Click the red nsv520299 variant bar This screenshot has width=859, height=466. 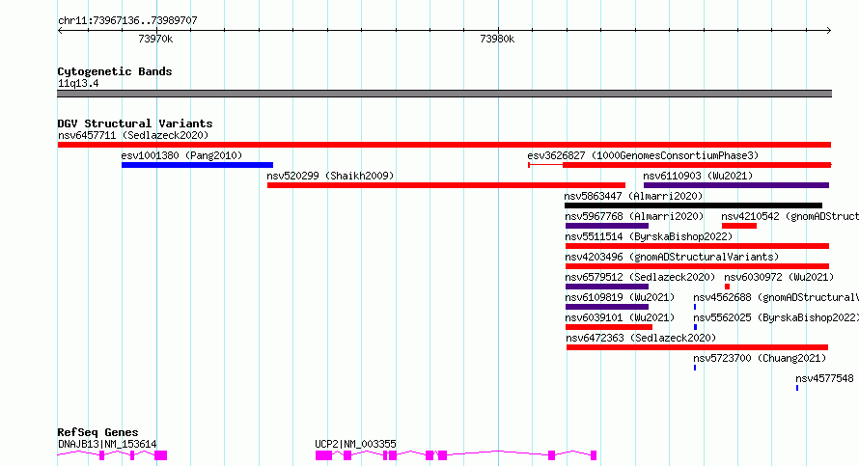click(446, 185)
